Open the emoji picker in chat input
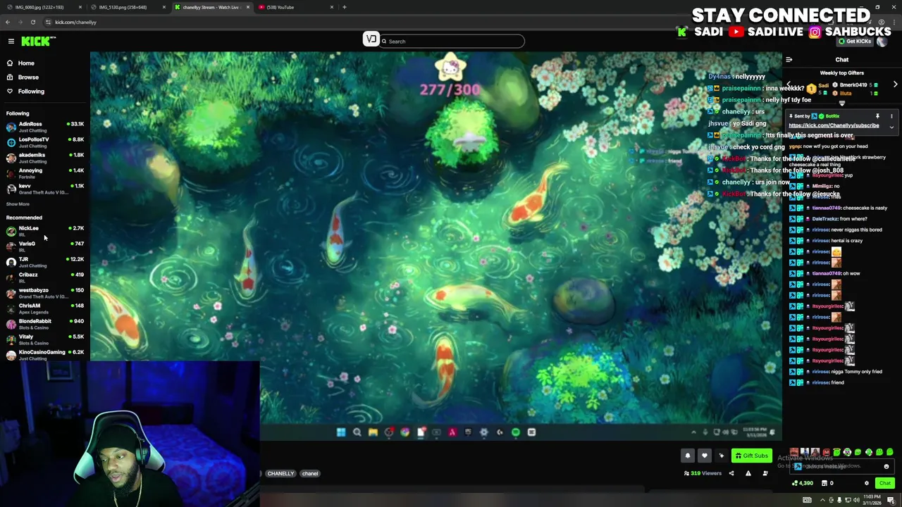The image size is (902, 507). point(886,466)
